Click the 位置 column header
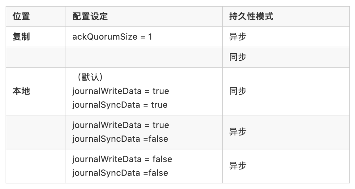The width and height of the screenshot is (355, 189). (21, 16)
